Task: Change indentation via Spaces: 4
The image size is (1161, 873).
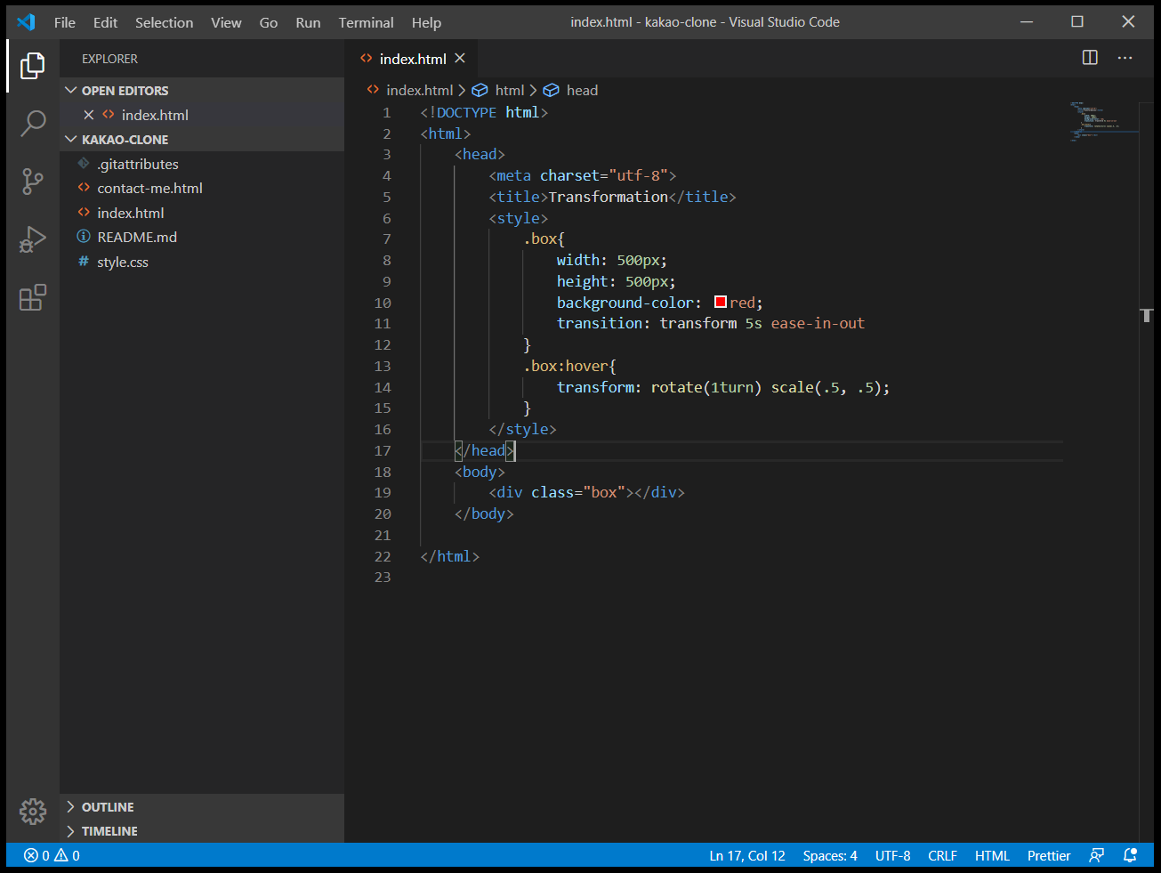Action: 830,855
